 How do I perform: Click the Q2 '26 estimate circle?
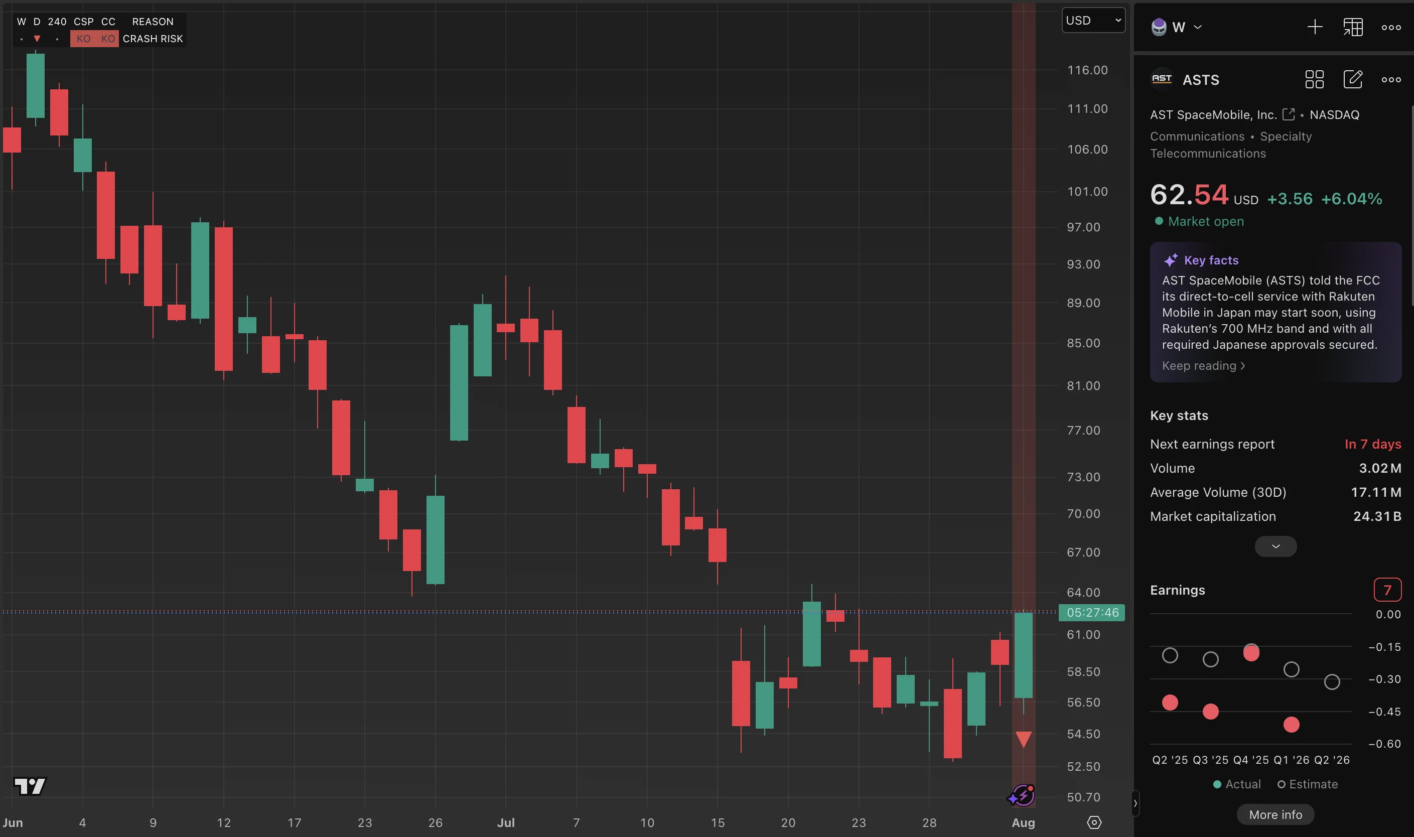pos(1332,682)
